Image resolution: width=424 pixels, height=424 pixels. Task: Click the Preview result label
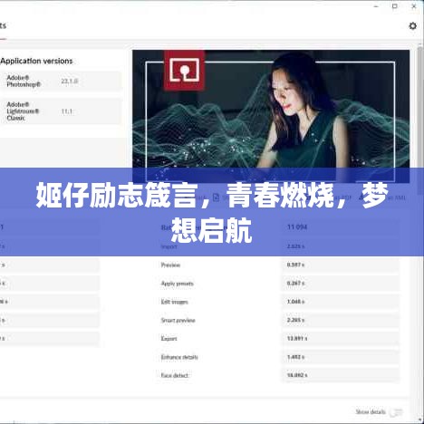pyautogui.click(x=170, y=265)
